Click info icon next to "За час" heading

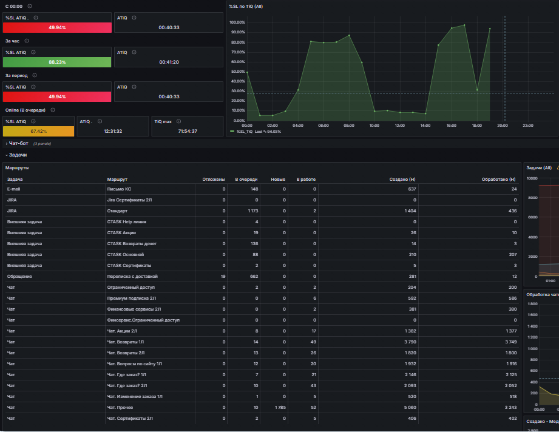[x=26, y=41]
